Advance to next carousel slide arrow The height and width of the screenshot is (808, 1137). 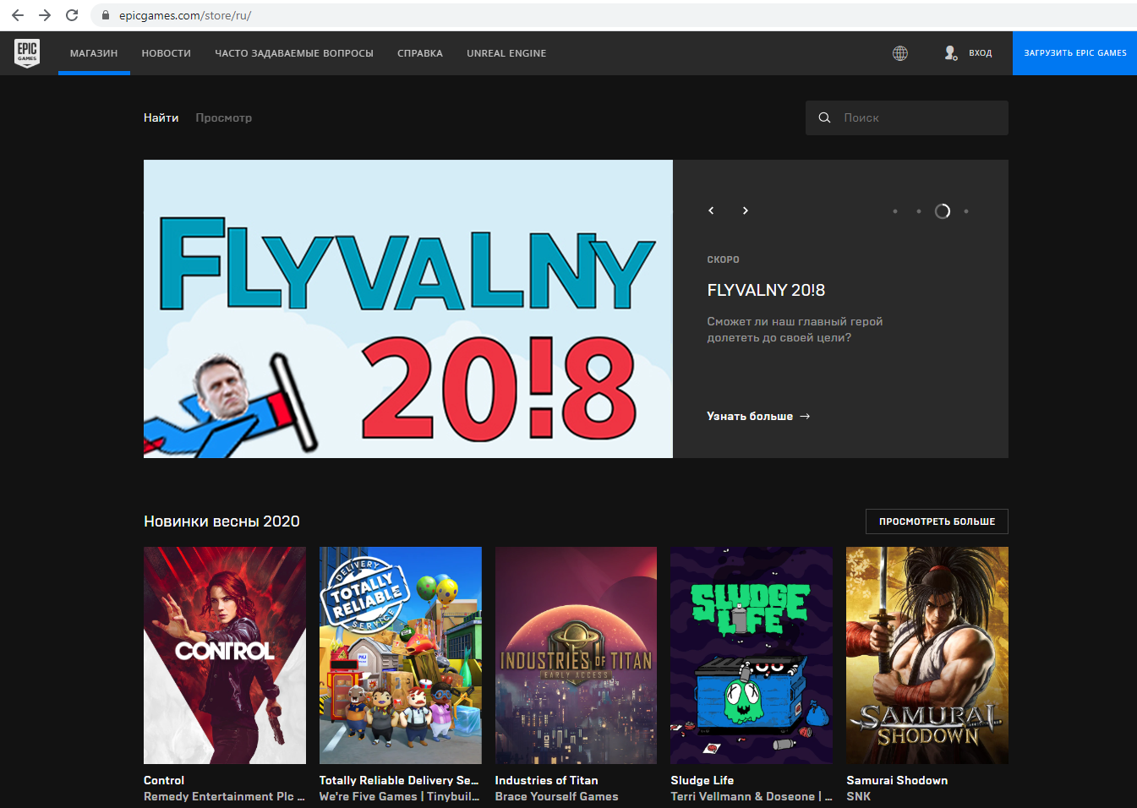coord(745,210)
